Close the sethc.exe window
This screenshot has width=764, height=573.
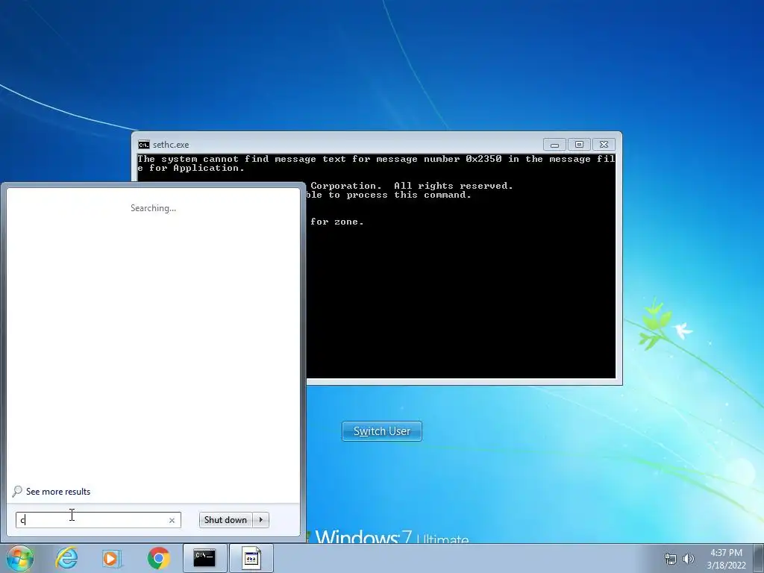(604, 145)
